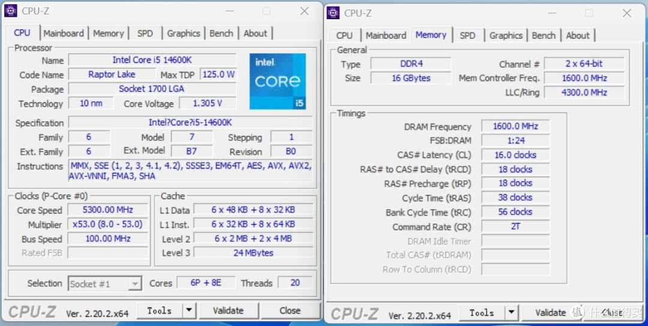648x326 pixels.
Task: Open the Mainboard tab in the right window
Action: 386,35
